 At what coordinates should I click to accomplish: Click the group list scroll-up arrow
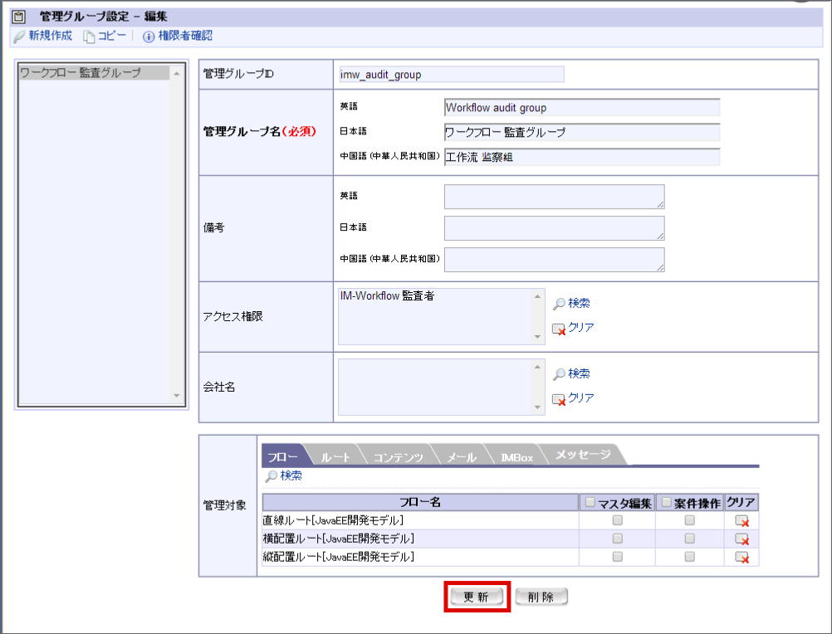[177, 74]
